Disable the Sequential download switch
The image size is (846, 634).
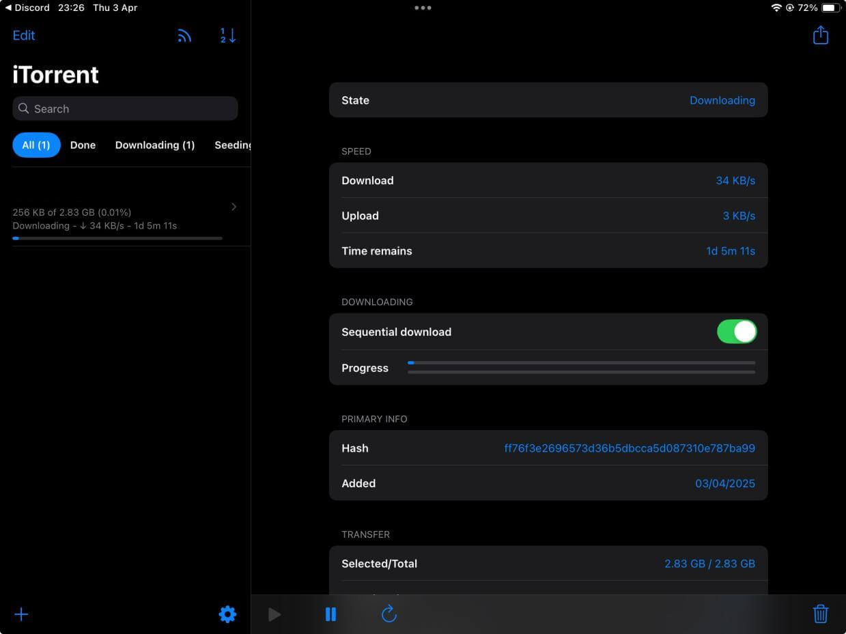pyautogui.click(x=736, y=332)
